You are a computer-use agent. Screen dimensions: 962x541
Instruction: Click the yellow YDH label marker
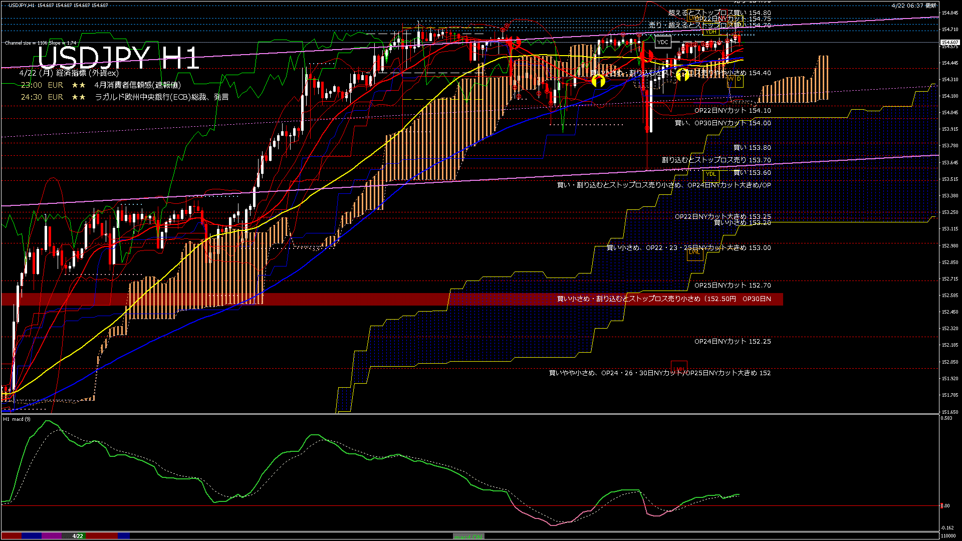(x=710, y=32)
